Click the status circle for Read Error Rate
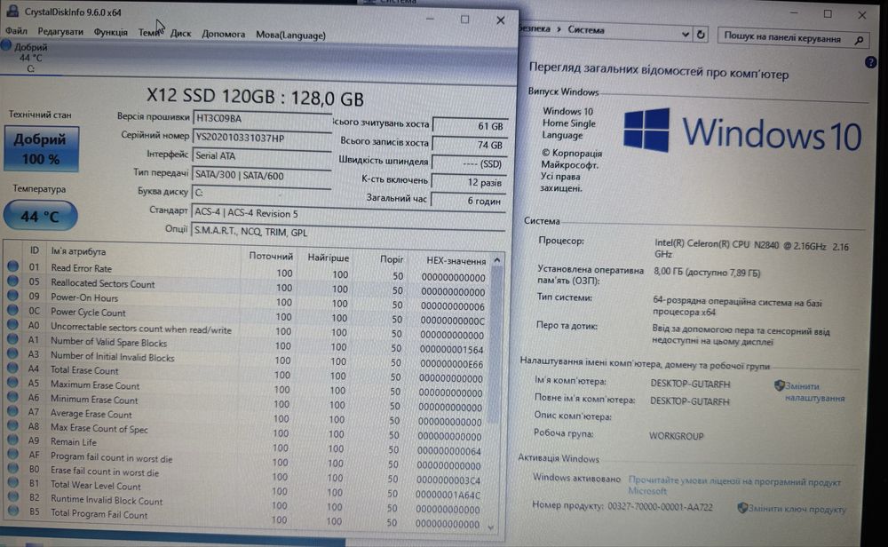The image size is (888, 547). (13, 266)
